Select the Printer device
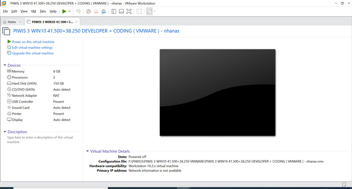Image resolution: width=352 pixels, height=189 pixels. 43,114
